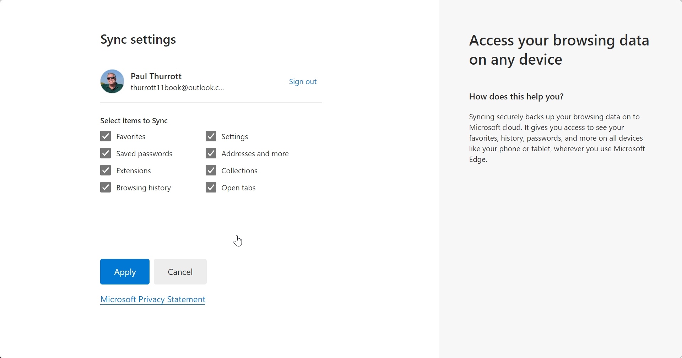Image resolution: width=682 pixels, height=358 pixels.
Task: Click the Access your browsing data heading
Action: click(x=559, y=50)
